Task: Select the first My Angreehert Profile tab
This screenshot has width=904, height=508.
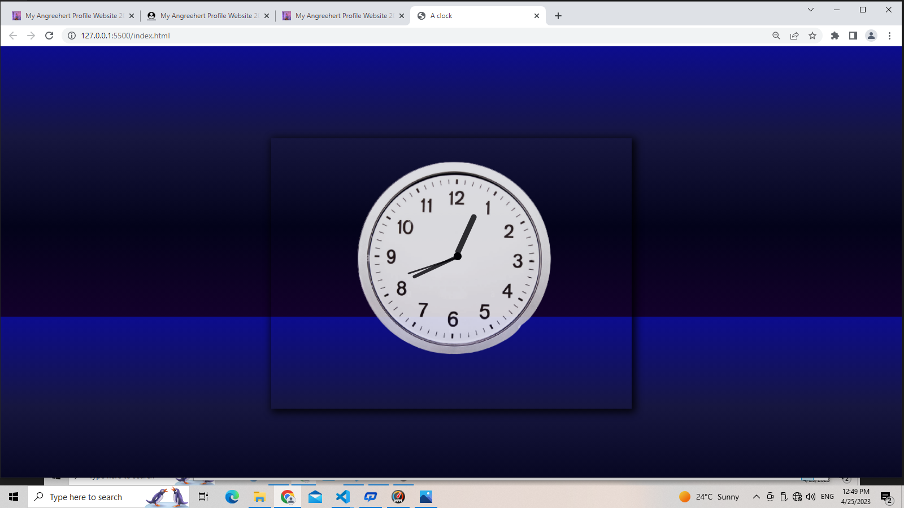Action: pos(71,16)
